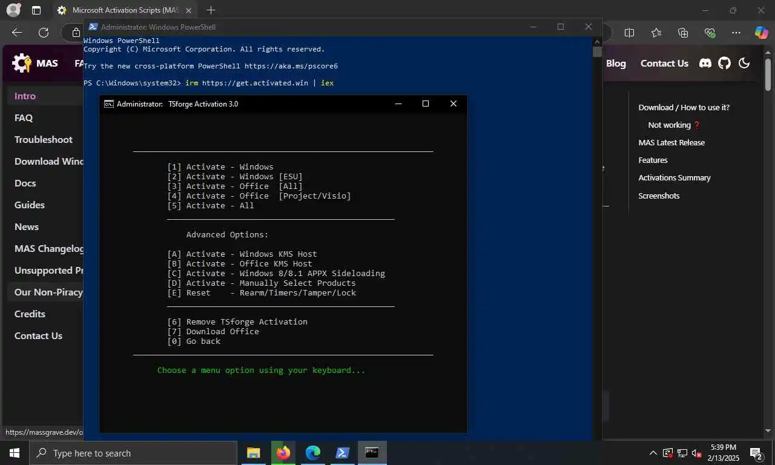Click the '[5] Activate - All' line
This screenshot has width=775, height=465.
pyautogui.click(x=211, y=205)
